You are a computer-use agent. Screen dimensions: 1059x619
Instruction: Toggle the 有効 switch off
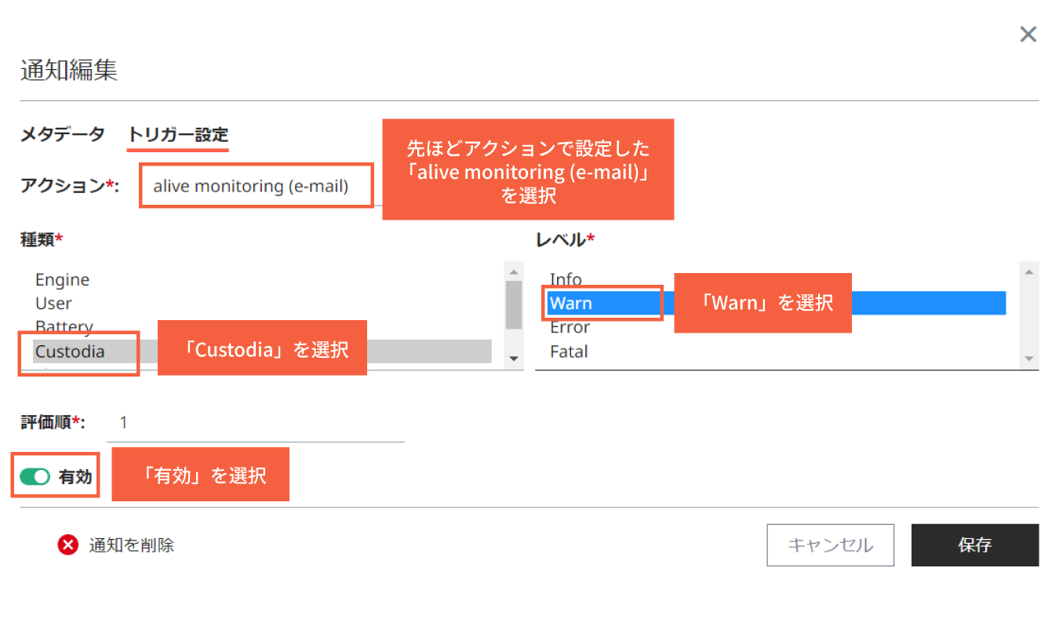tap(34, 475)
